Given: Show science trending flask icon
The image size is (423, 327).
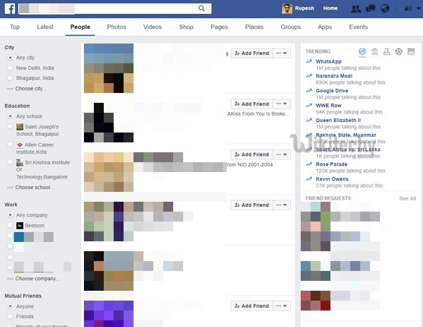Looking at the screenshot, I should (x=387, y=51).
